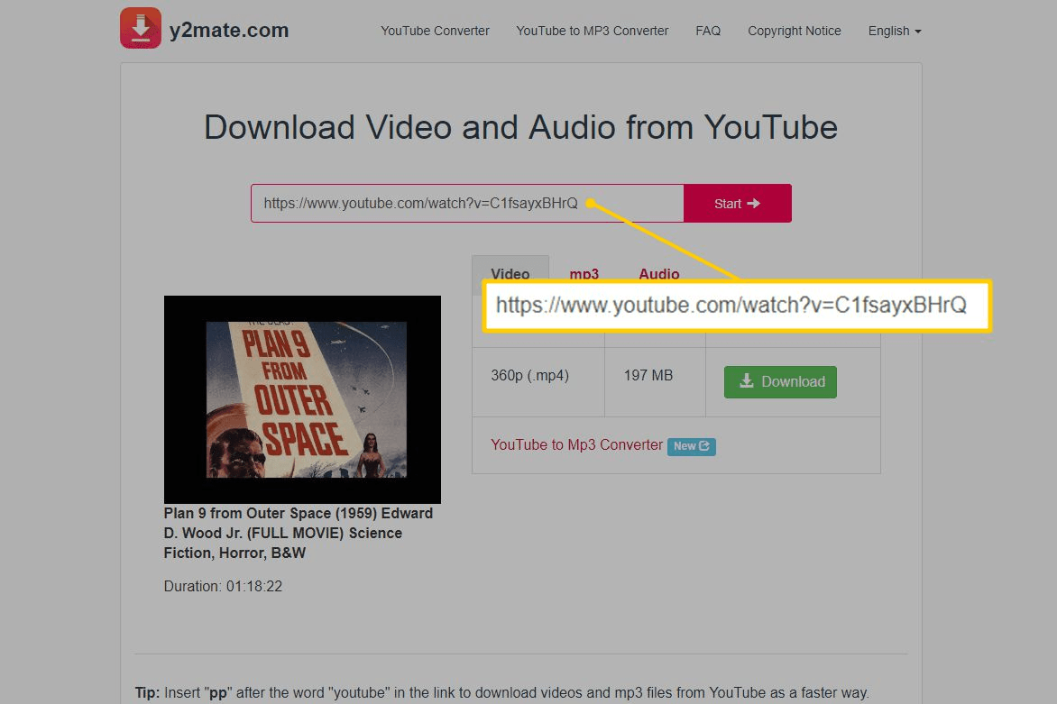This screenshot has height=704, width=1057.
Task: Expand the English language dropdown
Action: 895,31
